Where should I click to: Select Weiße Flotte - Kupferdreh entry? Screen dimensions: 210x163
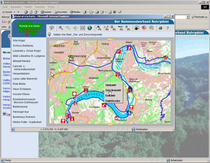pyautogui.click(x=27, y=122)
